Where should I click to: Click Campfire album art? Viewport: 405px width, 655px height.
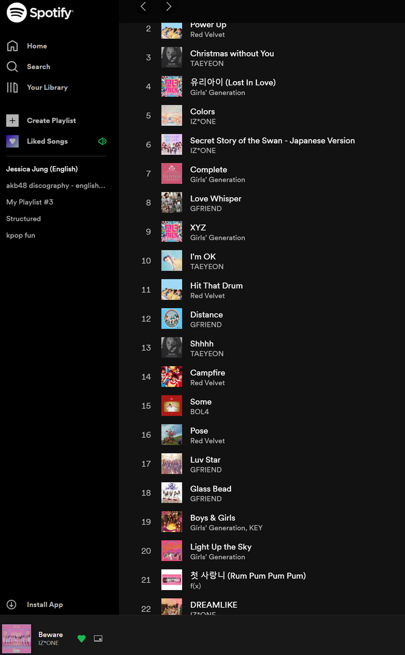172,377
